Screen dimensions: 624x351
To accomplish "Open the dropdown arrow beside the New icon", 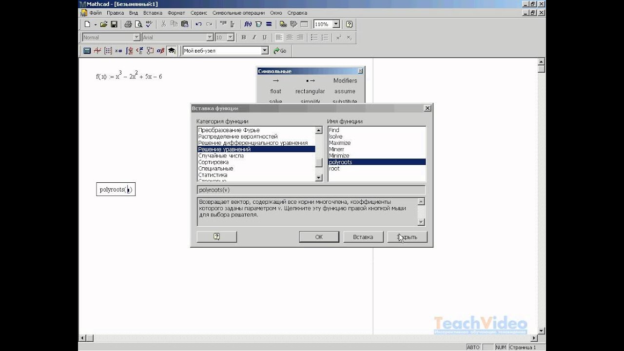I will [x=95, y=24].
